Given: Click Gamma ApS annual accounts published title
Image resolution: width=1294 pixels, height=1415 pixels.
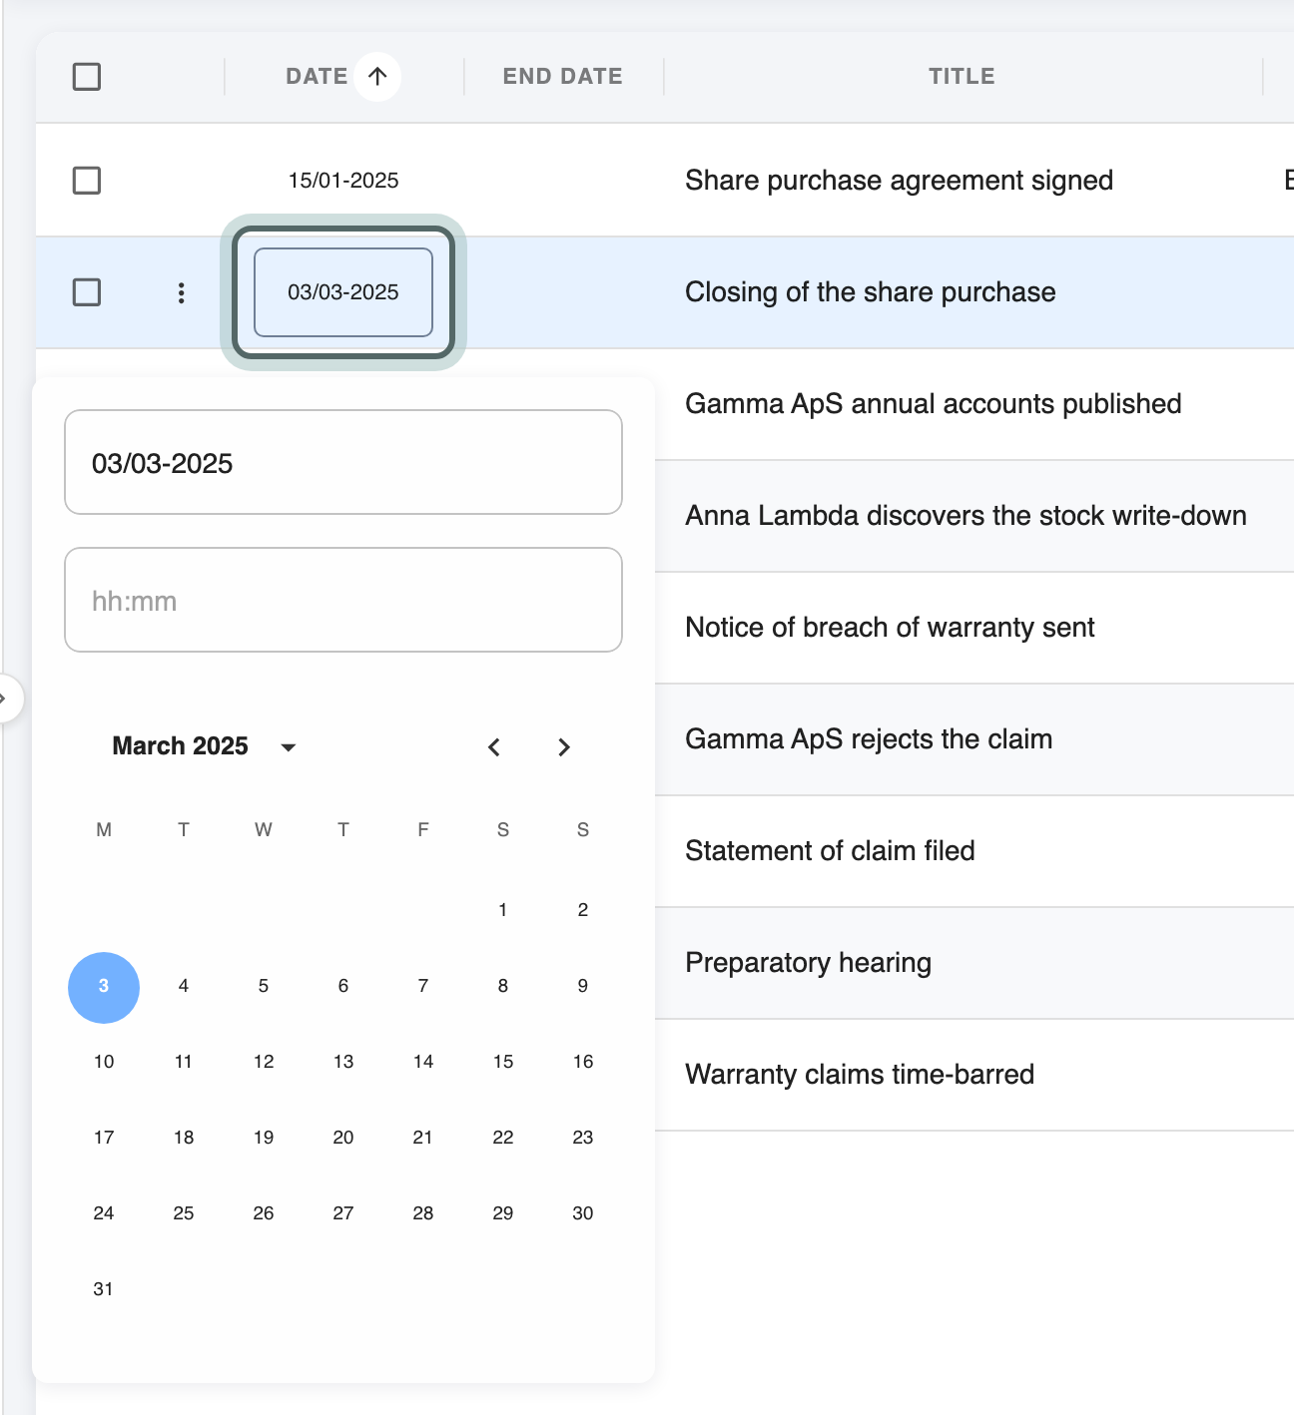Looking at the screenshot, I should [933, 404].
